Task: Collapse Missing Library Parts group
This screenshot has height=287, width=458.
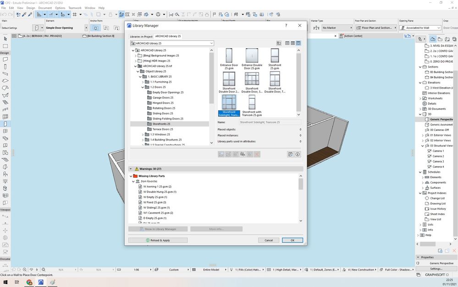Action: click(x=131, y=176)
